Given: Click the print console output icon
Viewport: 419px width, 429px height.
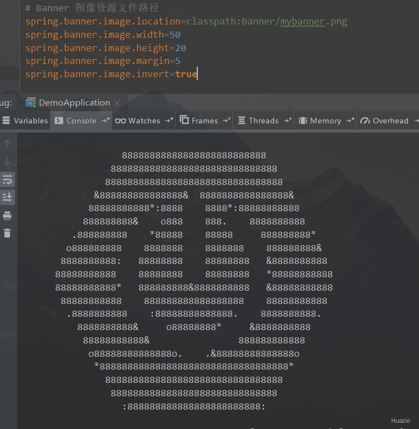Looking at the screenshot, I should click(x=7, y=216).
